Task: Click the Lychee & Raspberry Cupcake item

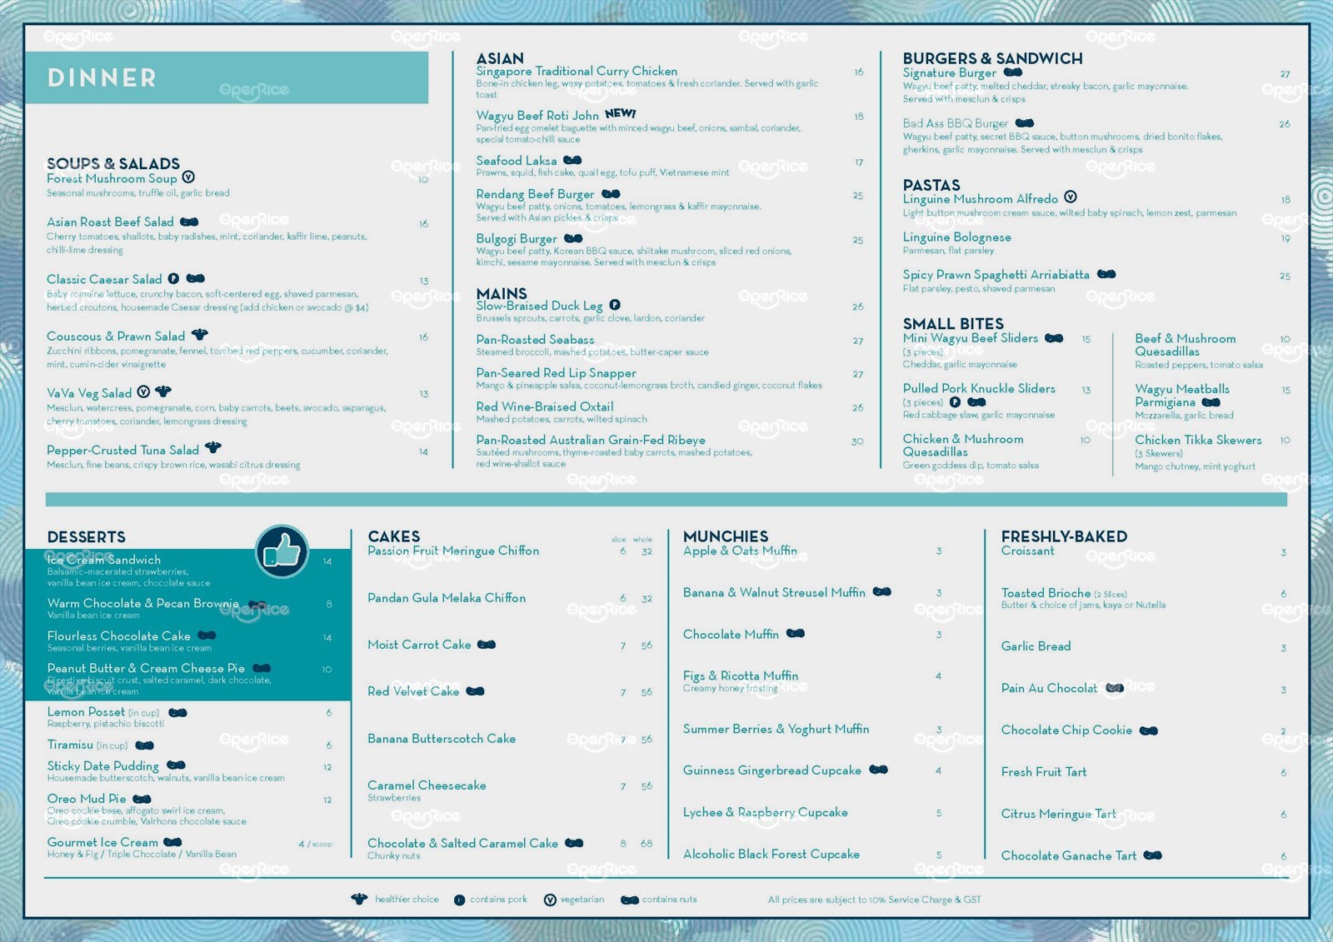Action: point(765,812)
